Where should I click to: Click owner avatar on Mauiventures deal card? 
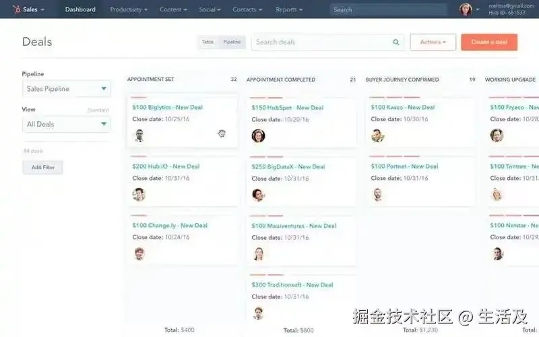point(259,254)
